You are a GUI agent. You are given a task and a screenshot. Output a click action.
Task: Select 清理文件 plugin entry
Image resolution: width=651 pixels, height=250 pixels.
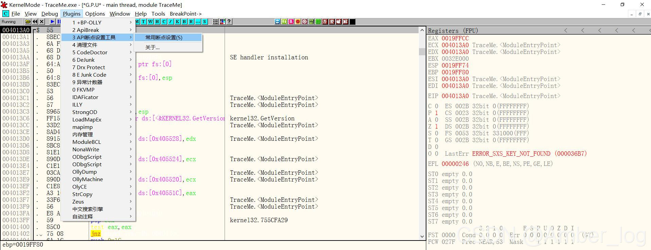point(99,45)
